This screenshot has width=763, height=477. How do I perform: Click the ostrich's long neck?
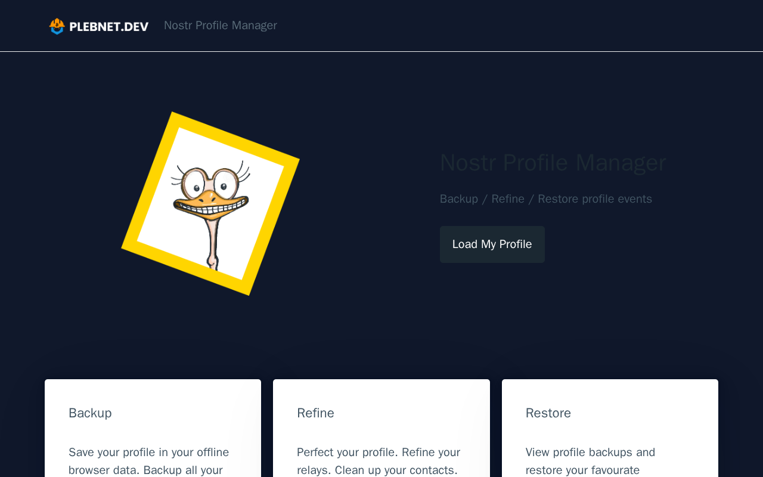point(213,238)
